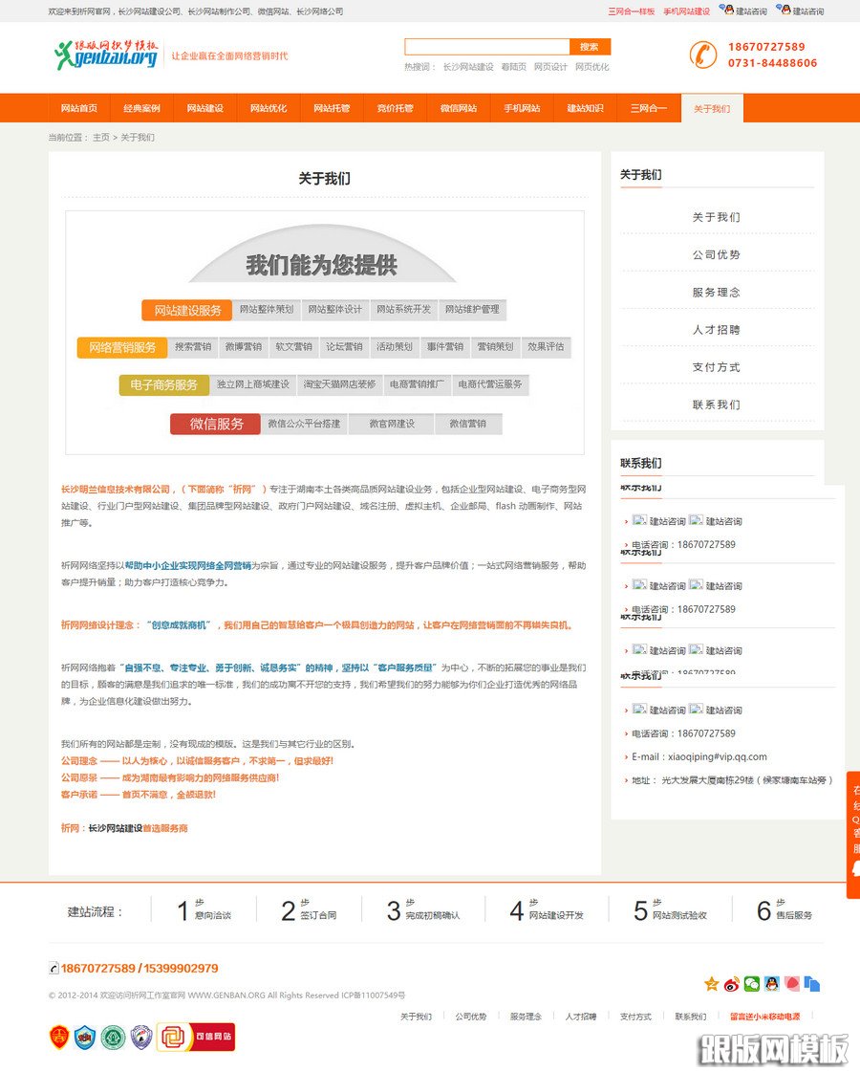This screenshot has height=1072, width=860.
Task: Click the orange phone icon near 18670727589
Action: tap(704, 55)
